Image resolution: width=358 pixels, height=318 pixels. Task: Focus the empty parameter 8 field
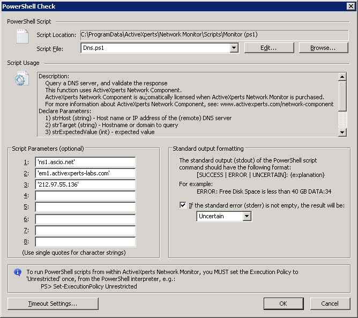point(85,242)
